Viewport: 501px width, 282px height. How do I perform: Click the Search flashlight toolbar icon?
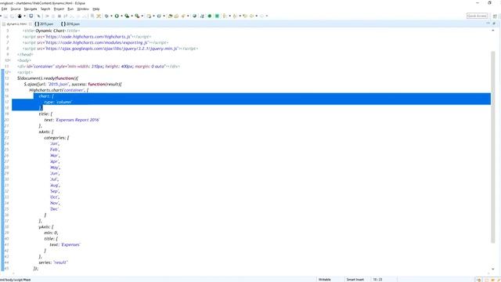[183, 16]
